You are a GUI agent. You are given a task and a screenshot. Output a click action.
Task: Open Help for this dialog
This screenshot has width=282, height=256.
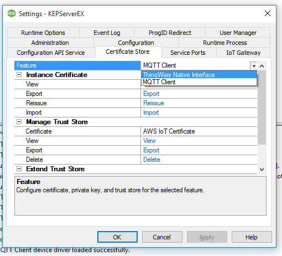tap(252, 237)
